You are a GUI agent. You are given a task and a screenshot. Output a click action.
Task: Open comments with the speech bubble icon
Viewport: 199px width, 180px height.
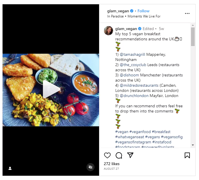pos(119,155)
